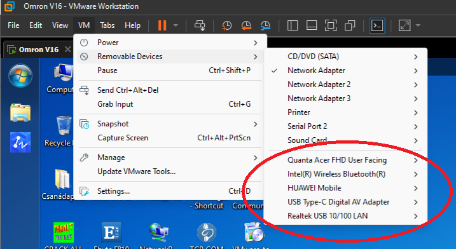Expand CD/DVD (SATA) device submenu

(x=345, y=57)
